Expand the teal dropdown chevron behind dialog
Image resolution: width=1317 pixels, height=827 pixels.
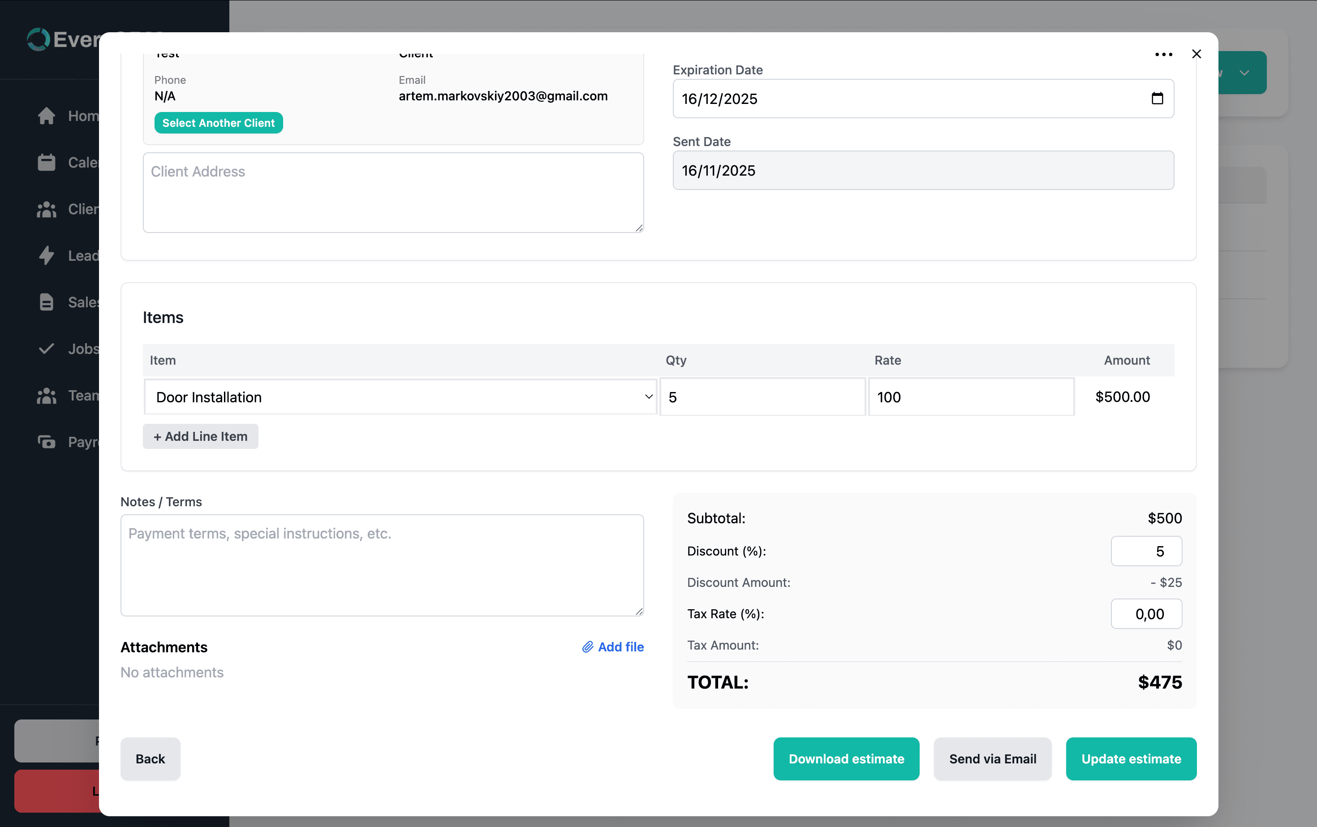1244,73
